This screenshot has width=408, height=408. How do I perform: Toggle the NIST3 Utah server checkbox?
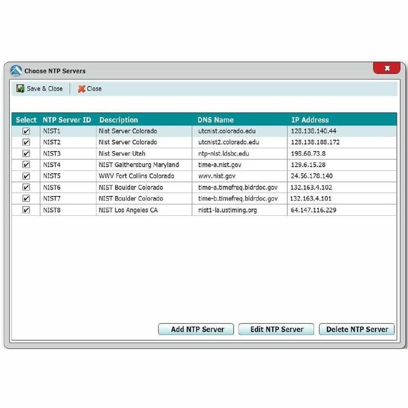point(26,154)
